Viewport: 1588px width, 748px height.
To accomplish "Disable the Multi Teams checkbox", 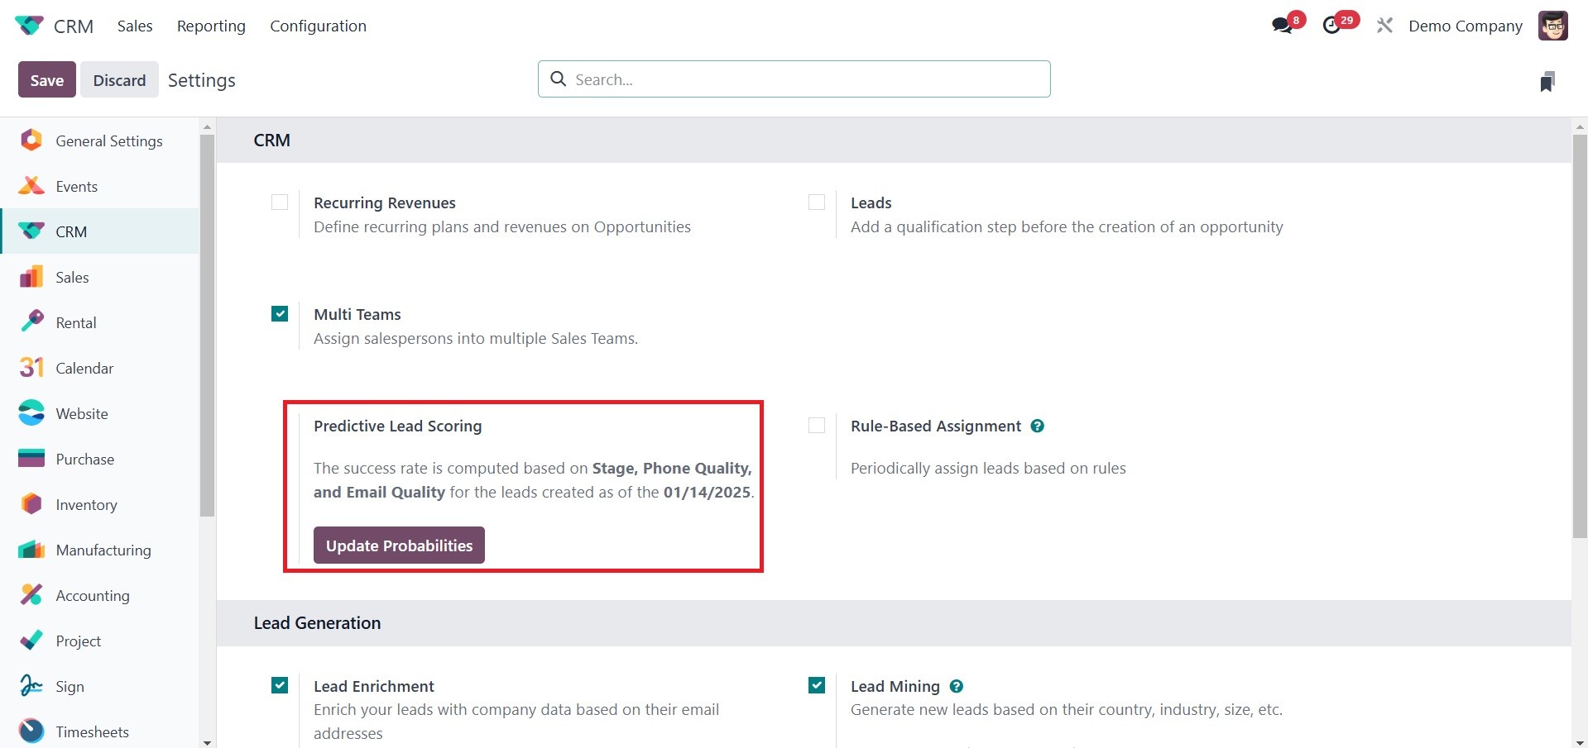I will [x=280, y=314].
